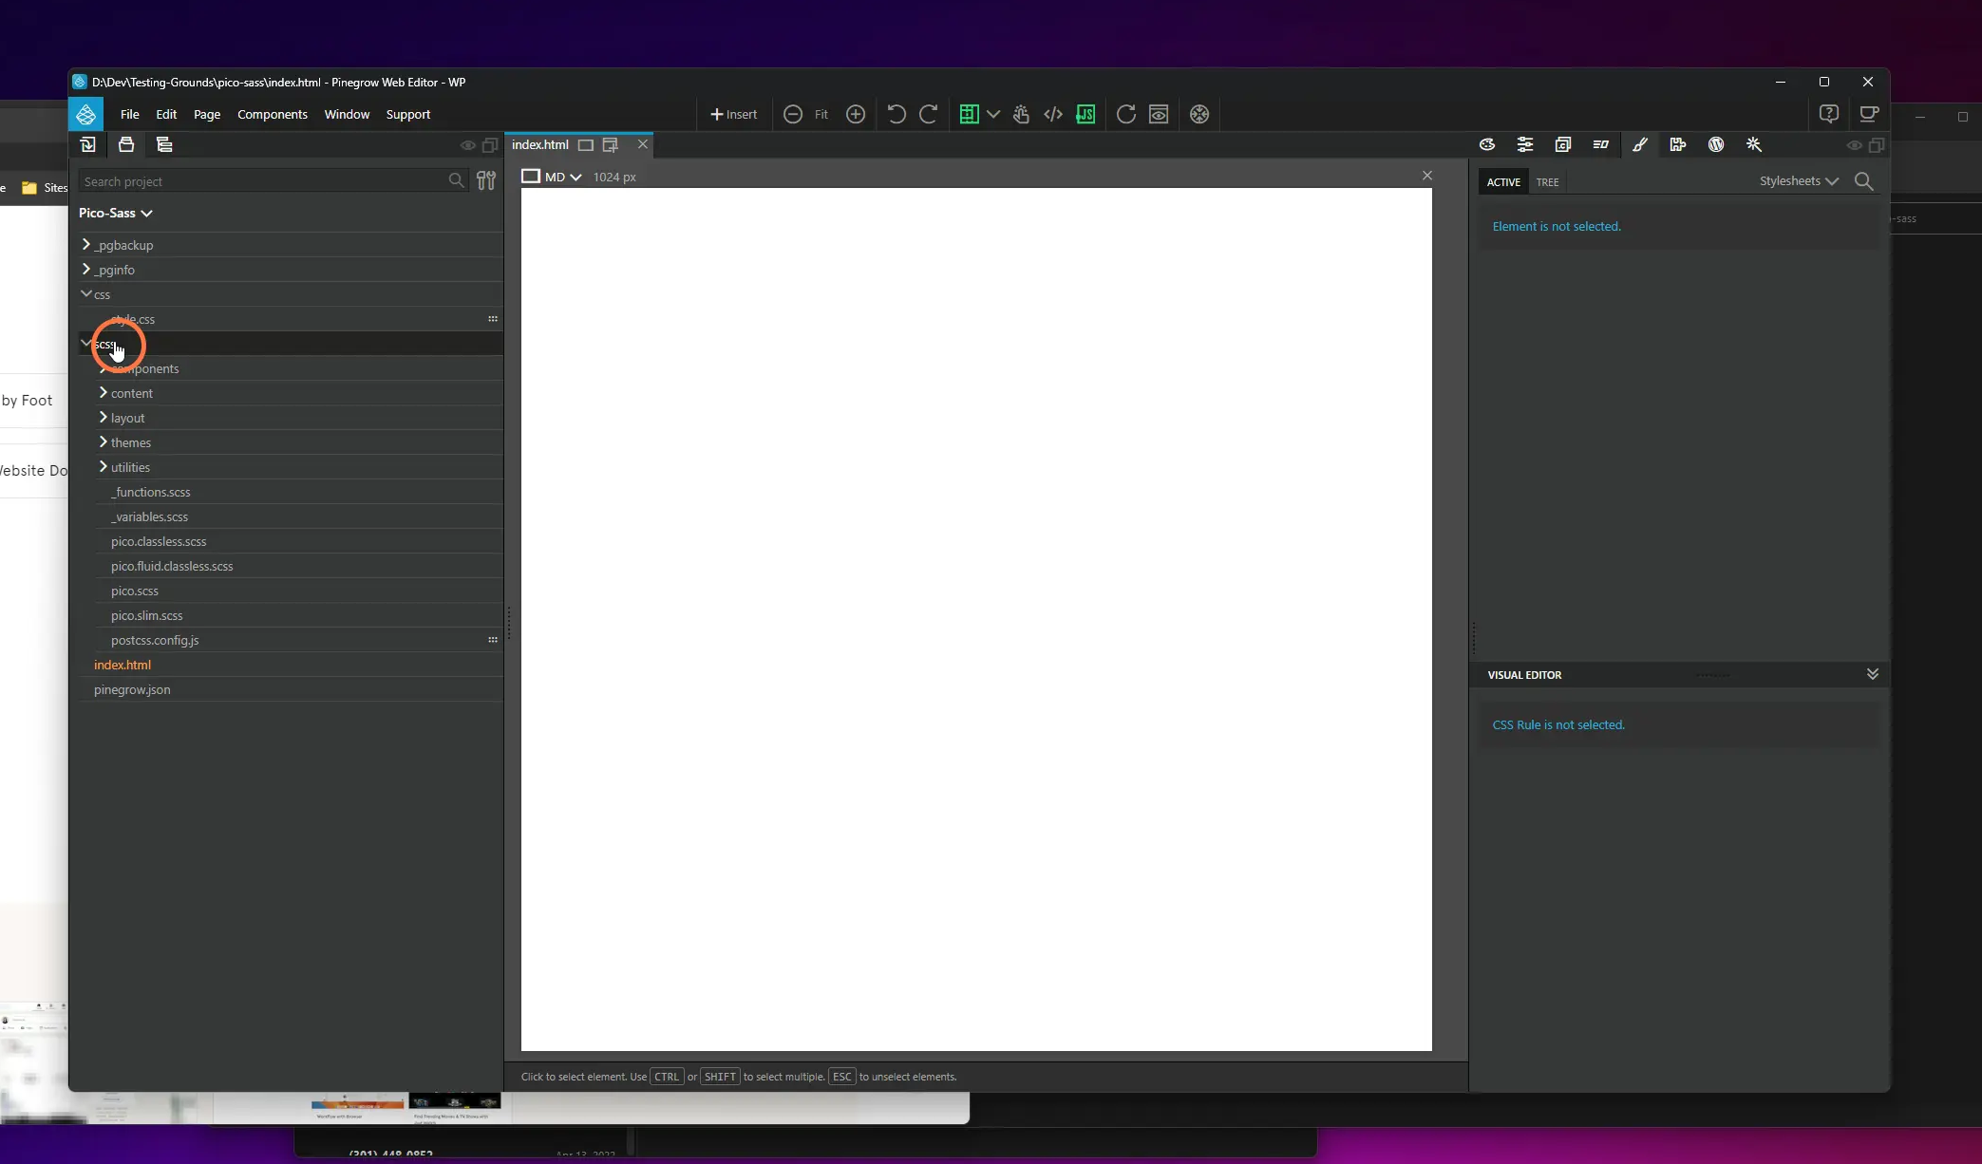Screen dimensions: 1982x1164
Task: Click the project settings tools icon
Action: 486,180
